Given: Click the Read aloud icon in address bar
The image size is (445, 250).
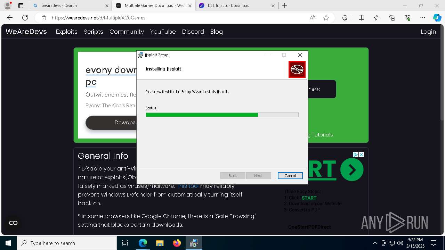Looking at the screenshot, I should pos(312,18).
